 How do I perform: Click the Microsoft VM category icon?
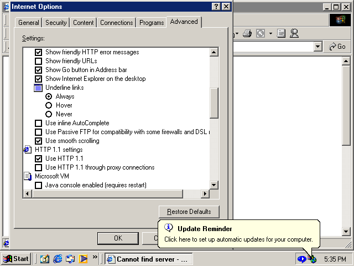coord(28,176)
